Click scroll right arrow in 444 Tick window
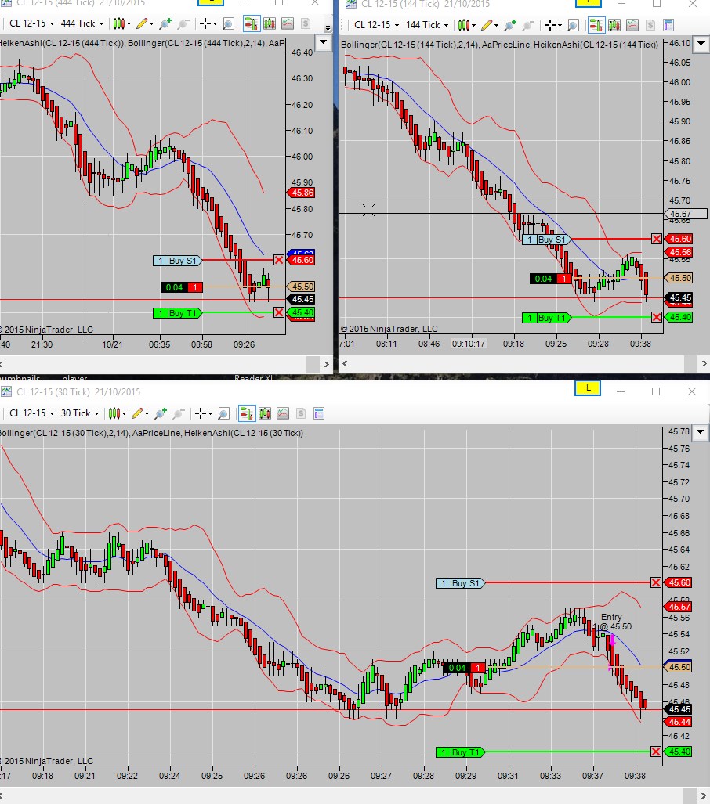Image resolution: width=710 pixels, height=804 pixels. click(x=327, y=364)
